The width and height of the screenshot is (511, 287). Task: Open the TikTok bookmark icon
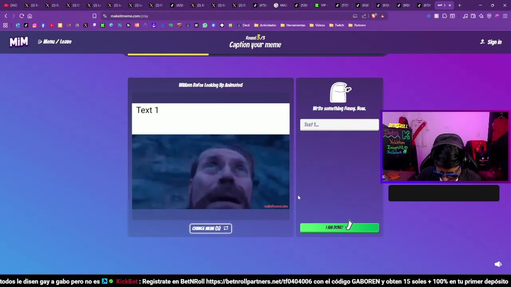click(x=26, y=25)
